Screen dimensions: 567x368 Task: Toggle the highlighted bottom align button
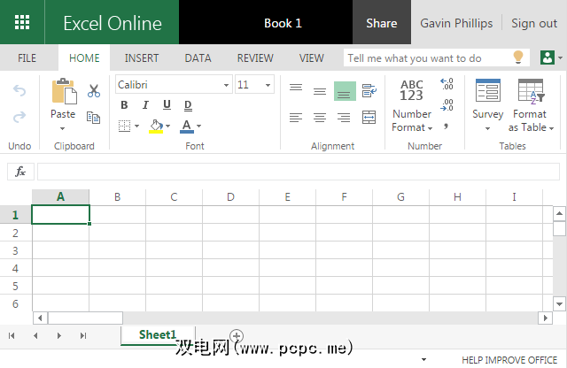tap(345, 91)
